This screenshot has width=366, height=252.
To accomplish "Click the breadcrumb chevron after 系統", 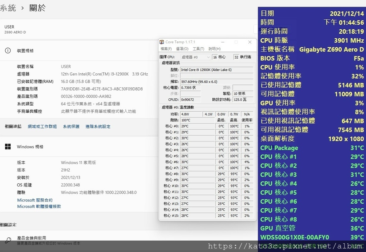I will click(x=23, y=8).
